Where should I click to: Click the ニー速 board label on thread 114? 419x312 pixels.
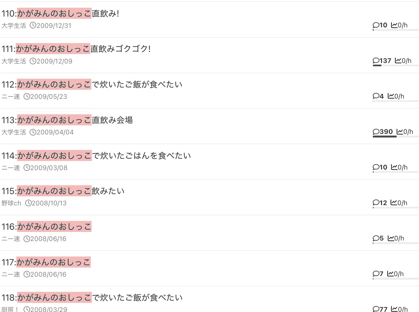coord(11,168)
